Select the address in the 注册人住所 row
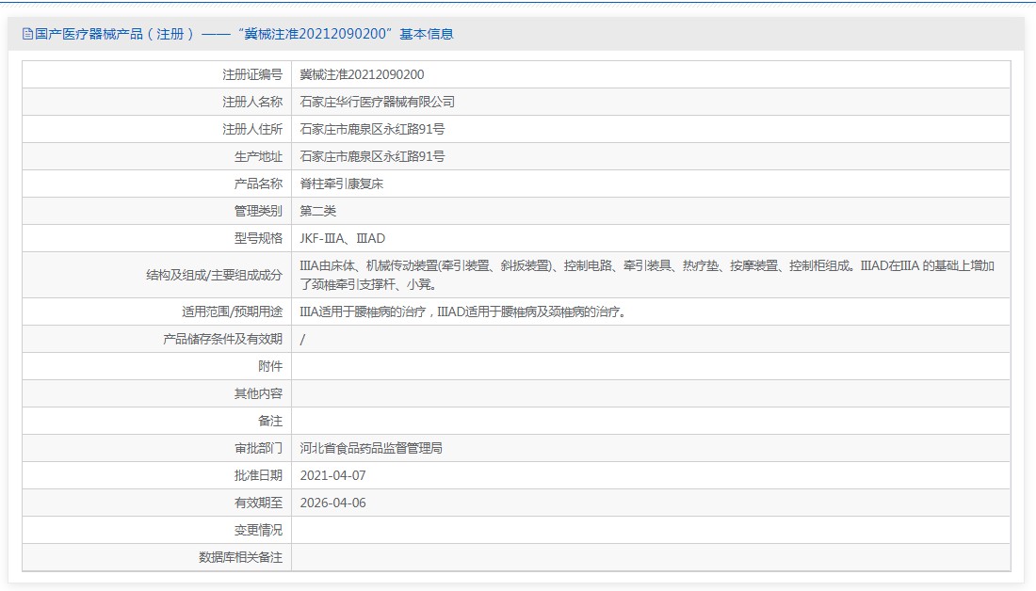 pyautogui.click(x=372, y=130)
